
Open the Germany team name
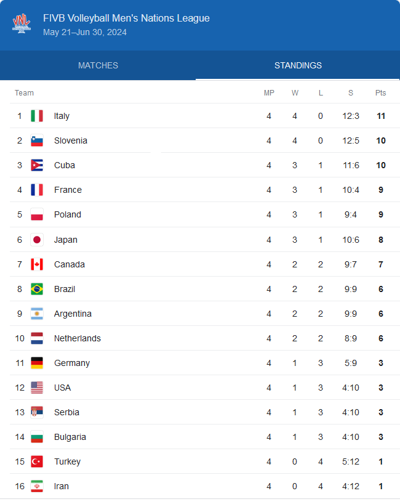coord(72,363)
